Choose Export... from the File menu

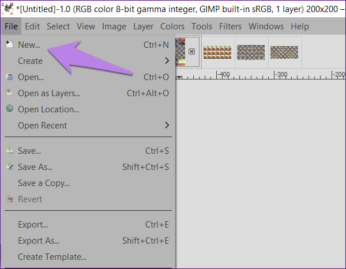(88, 225)
